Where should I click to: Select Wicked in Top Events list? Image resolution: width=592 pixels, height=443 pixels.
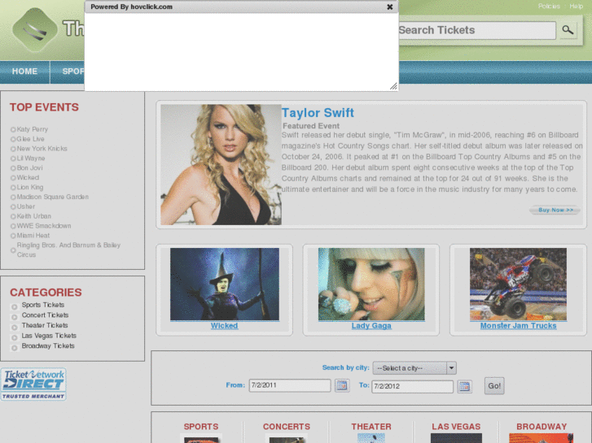click(x=28, y=177)
